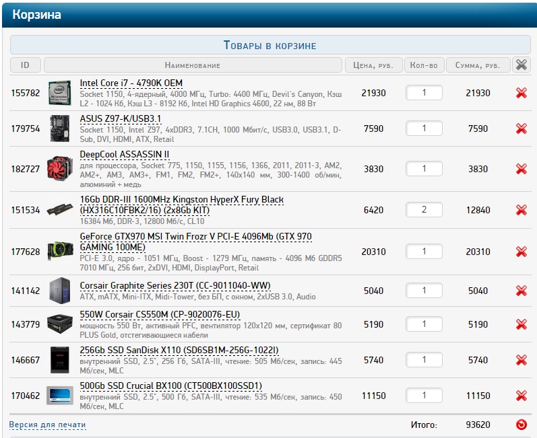Select product ID 177628
Image resolution: width=537 pixels, height=438 pixels.
26,252
